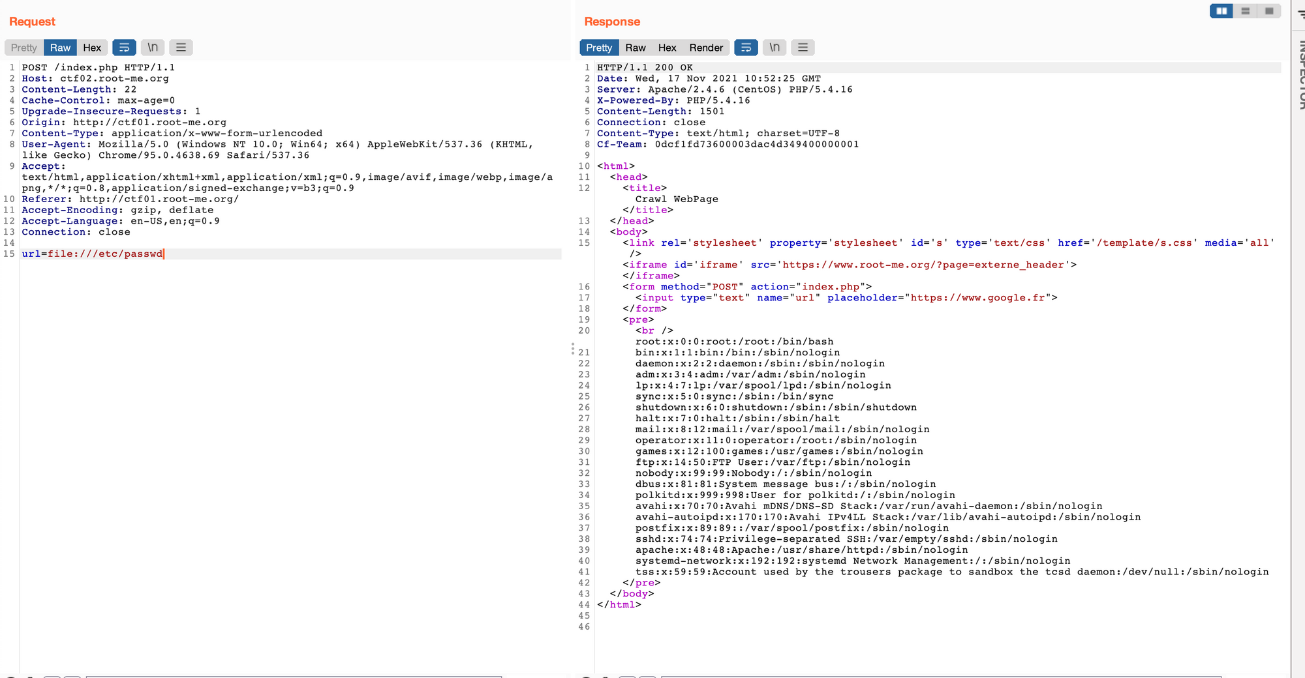The height and width of the screenshot is (678, 1305).
Task: Click the Host: ctf02.root-me.org header
Action: 95,78
